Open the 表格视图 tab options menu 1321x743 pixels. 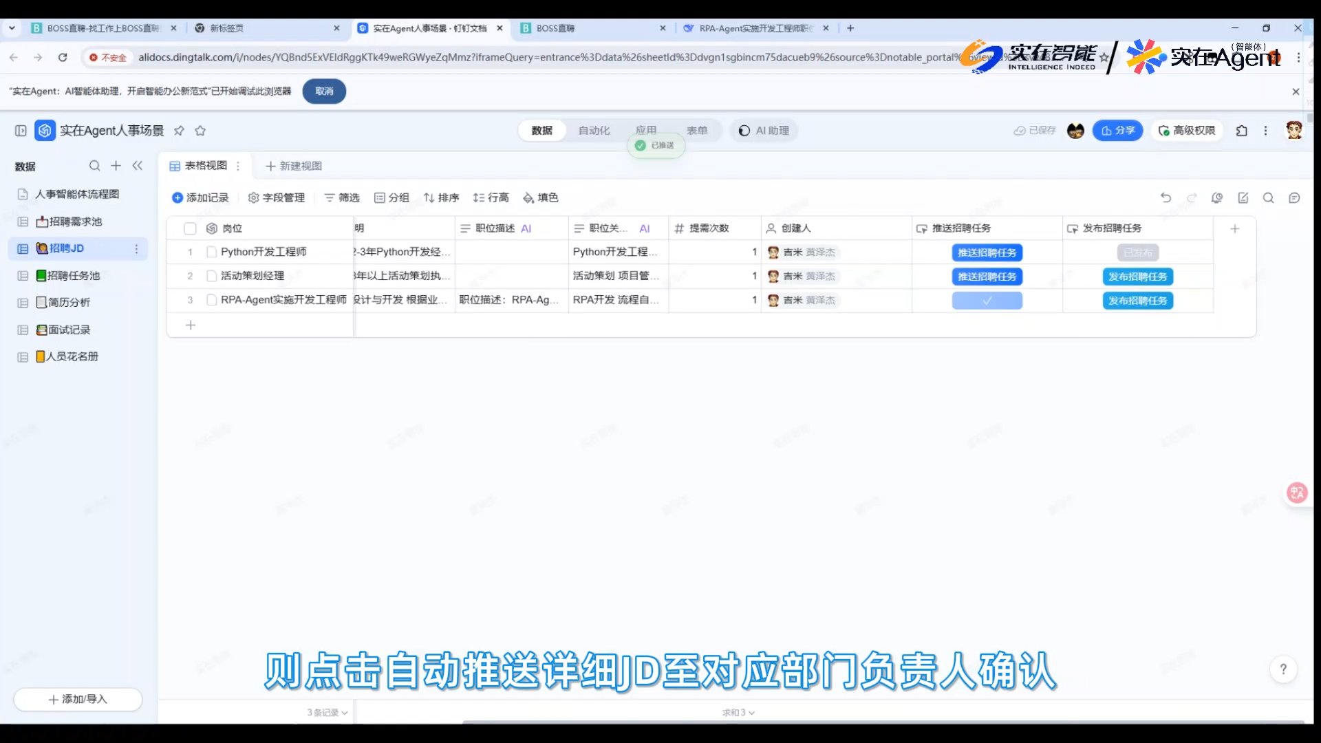point(238,166)
